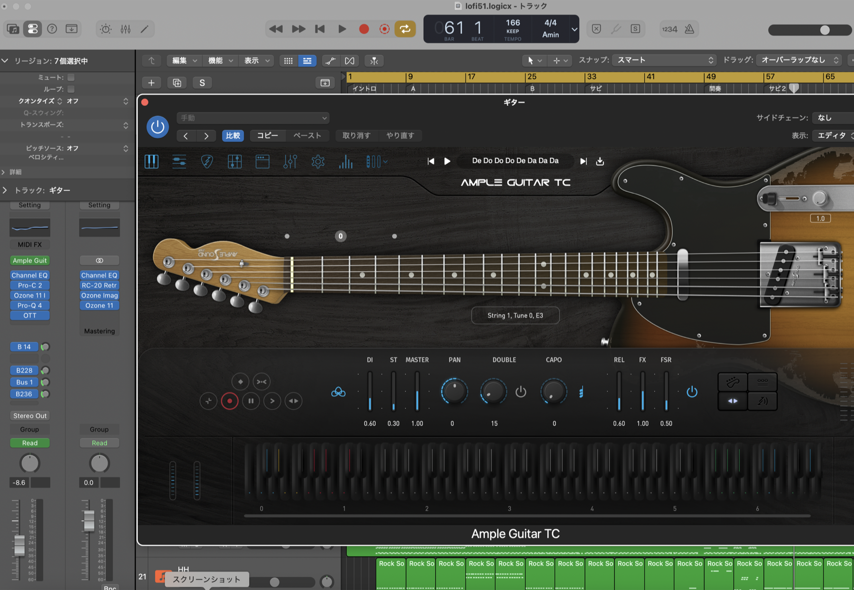Click the blue double-arrow stereo button
Viewport: 854px width, 590px height.
(733, 401)
